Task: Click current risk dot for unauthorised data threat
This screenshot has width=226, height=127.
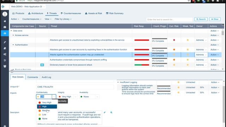Action: pos(174,40)
